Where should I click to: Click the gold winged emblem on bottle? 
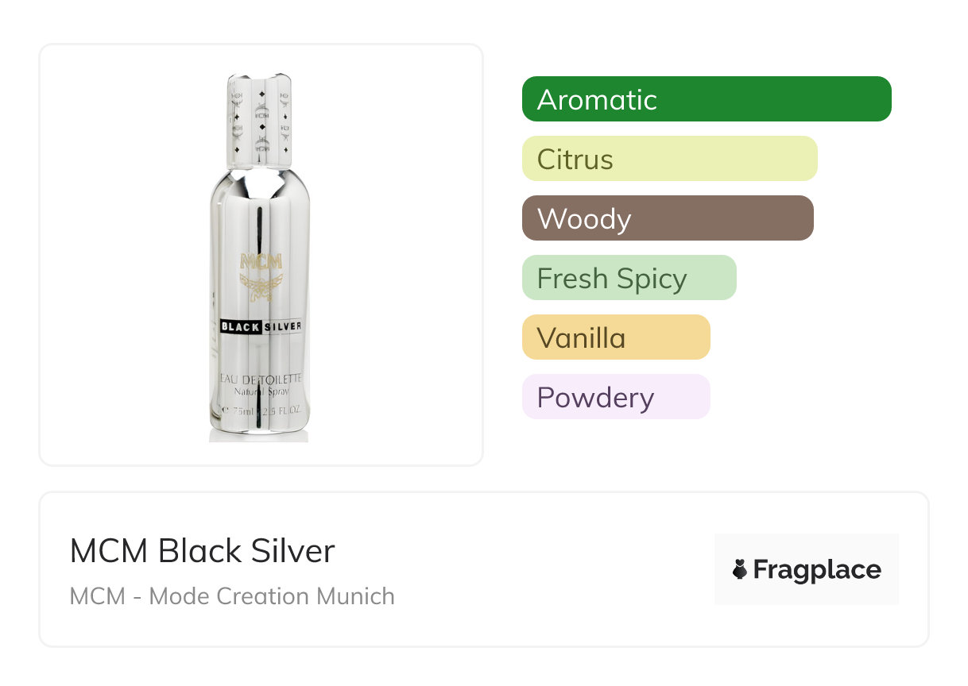[x=261, y=287]
